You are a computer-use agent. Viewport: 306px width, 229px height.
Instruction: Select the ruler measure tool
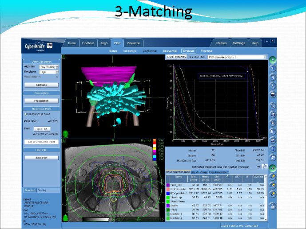[x=273, y=85]
